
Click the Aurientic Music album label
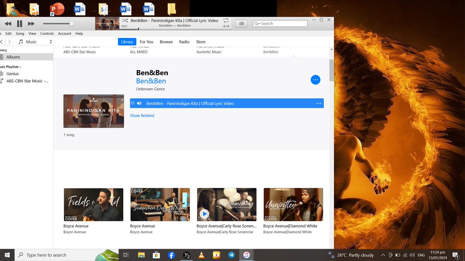click(209, 52)
